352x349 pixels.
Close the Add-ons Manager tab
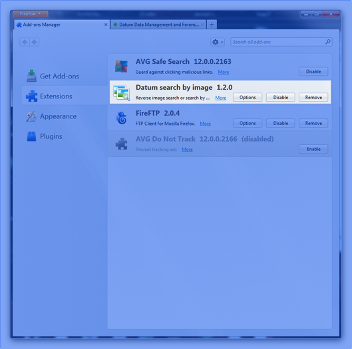[x=106, y=25]
